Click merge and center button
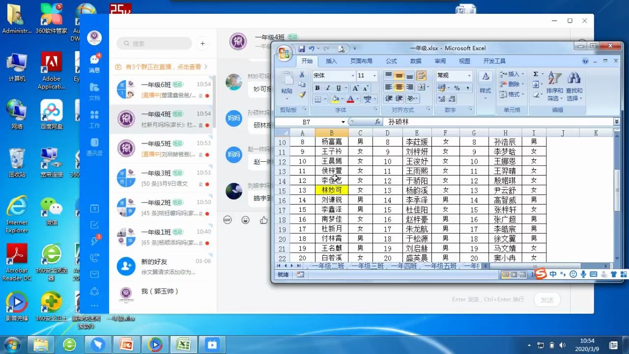 point(421,88)
